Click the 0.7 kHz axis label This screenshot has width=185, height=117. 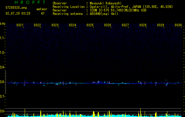coord(2,97)
